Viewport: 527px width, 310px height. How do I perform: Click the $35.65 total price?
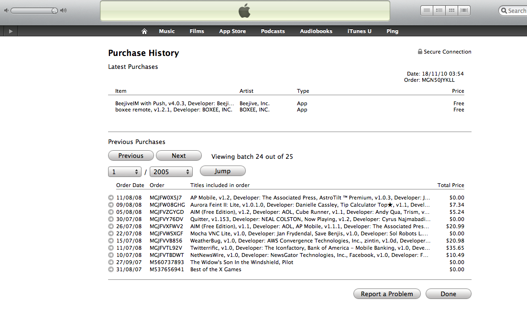[455, 248]
